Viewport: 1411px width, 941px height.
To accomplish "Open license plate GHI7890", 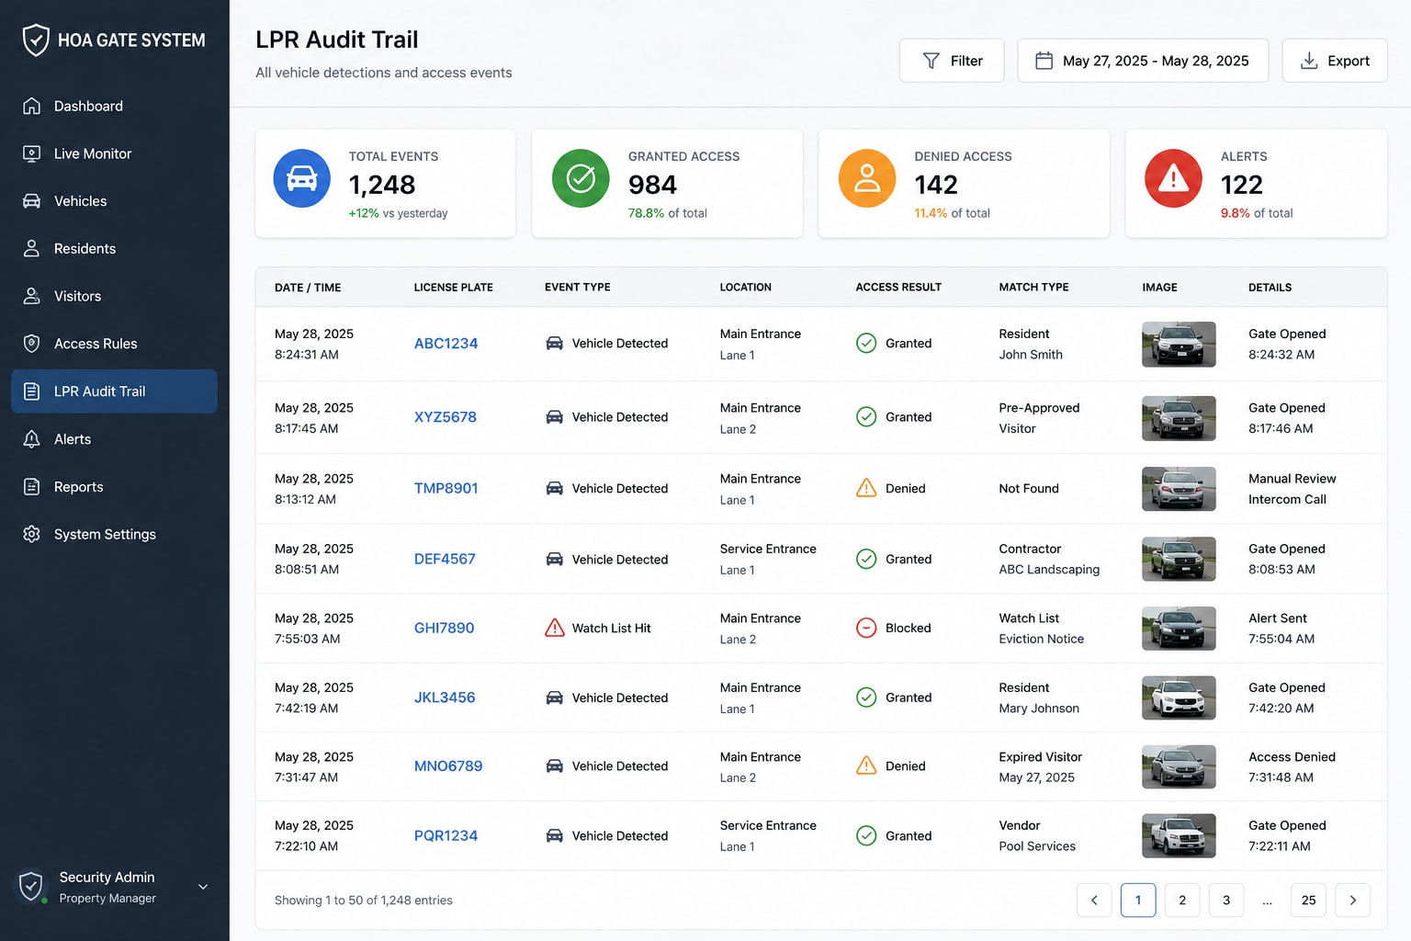I will 444,629.
